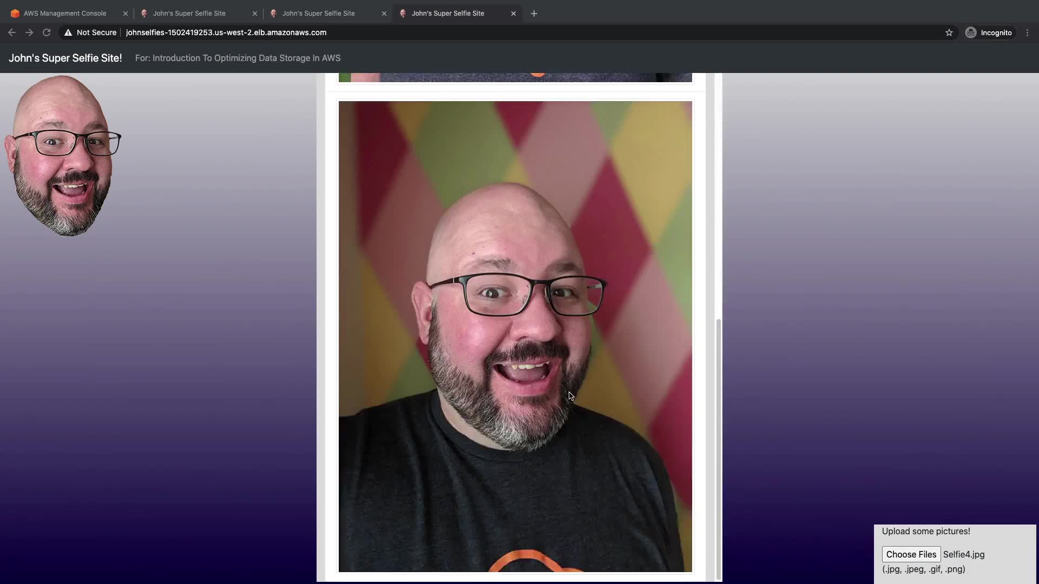Click the Not Secure warning icon
The image size is (1039, 584).
(68, 32)
